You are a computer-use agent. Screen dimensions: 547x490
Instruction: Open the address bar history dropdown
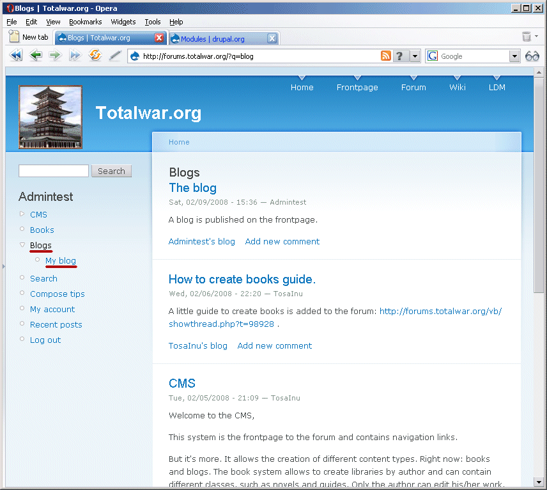point(415,56)
